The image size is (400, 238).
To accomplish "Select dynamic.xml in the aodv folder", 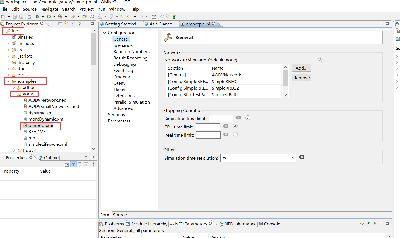I will click(x=41, y=113).
